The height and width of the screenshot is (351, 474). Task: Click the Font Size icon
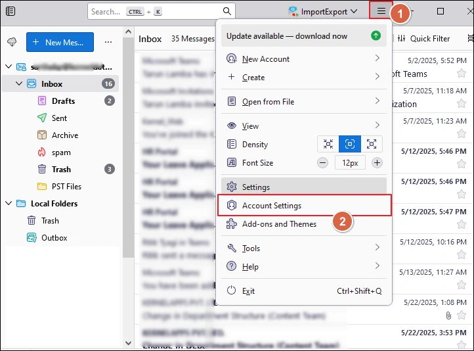pyautogui.click(x=232, y=162)
